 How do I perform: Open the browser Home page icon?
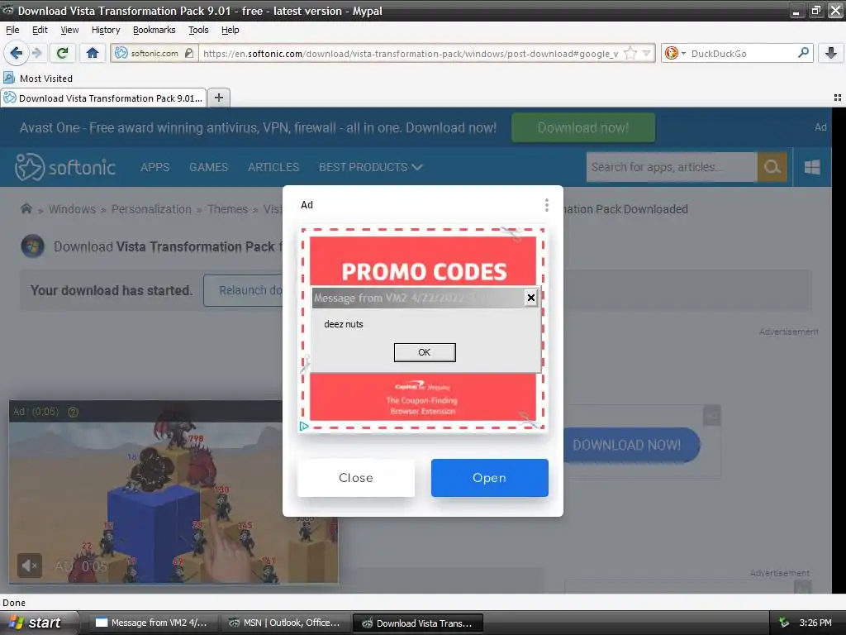point(93,53)
